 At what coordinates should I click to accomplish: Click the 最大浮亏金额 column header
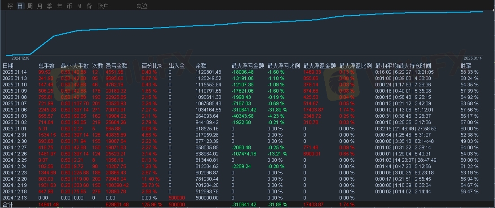tap(248, 66)
